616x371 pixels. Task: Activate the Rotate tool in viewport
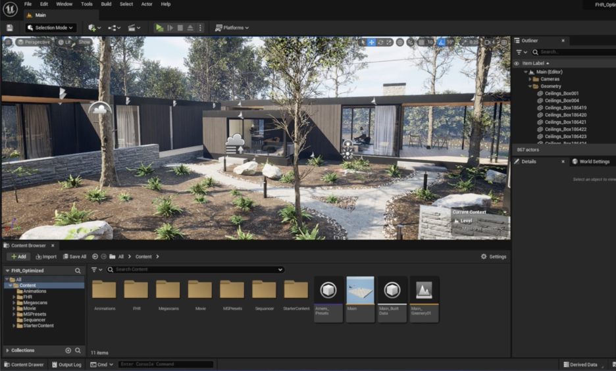(x=380, y=42)
